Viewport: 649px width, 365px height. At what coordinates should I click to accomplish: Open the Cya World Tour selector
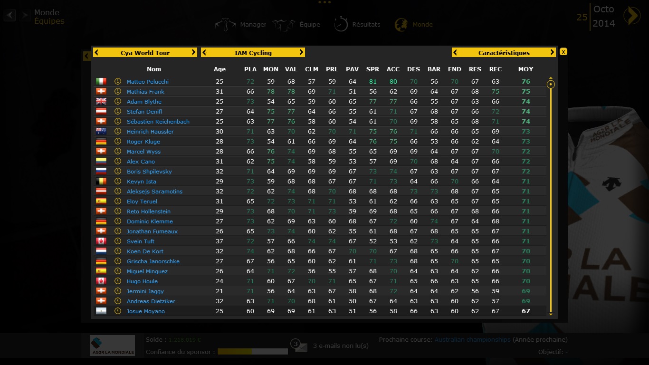click(x=145, y=52)
